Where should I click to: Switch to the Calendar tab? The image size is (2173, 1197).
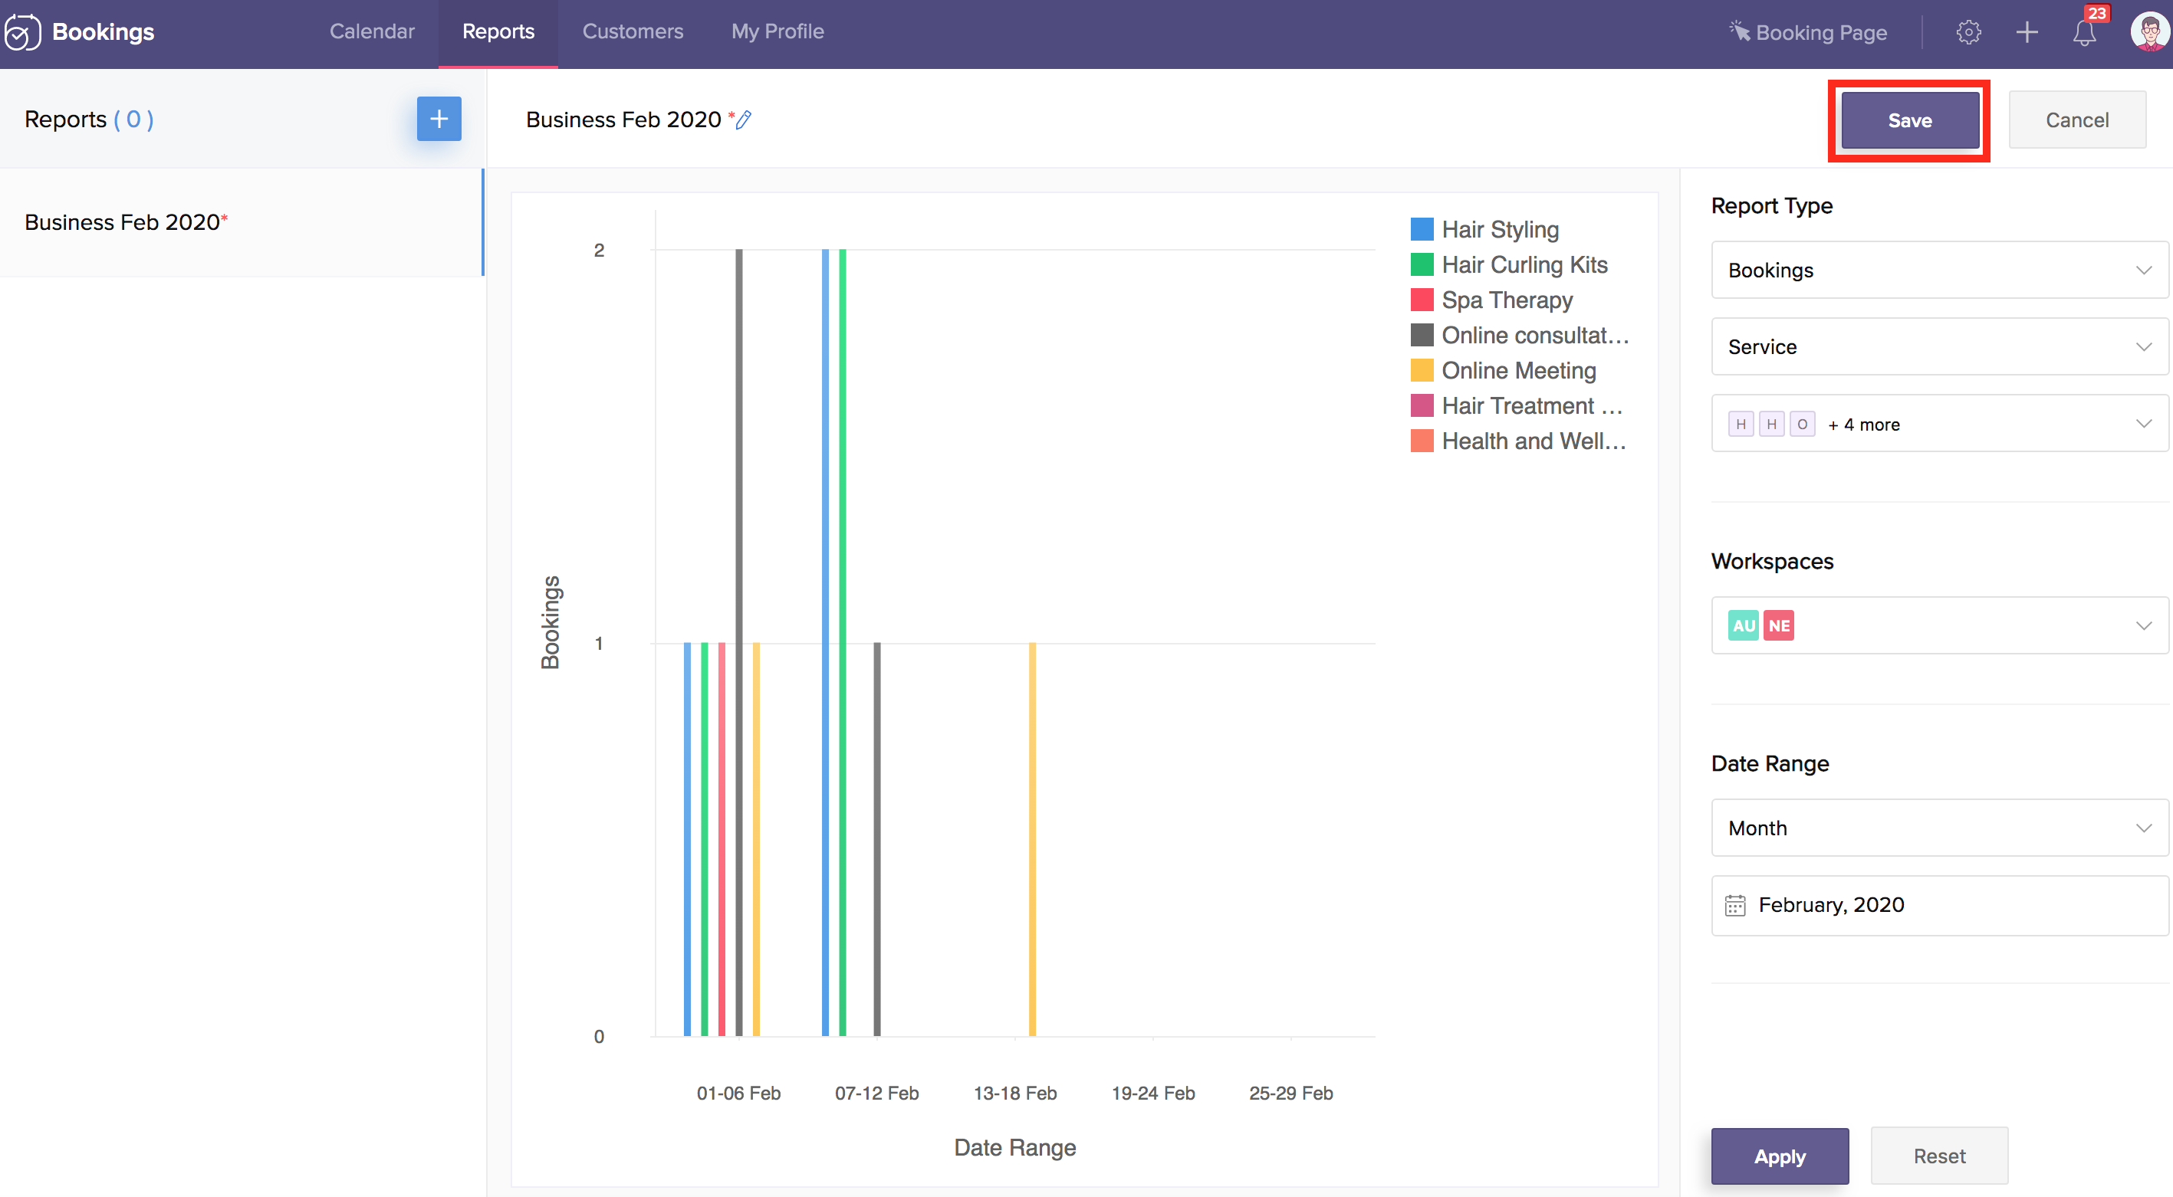click(x=372, y=32)
